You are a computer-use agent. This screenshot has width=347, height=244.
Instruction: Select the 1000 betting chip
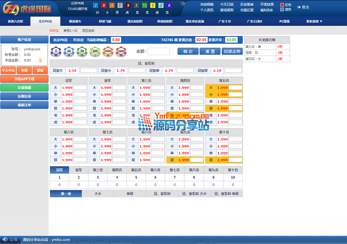coord(108,51)
